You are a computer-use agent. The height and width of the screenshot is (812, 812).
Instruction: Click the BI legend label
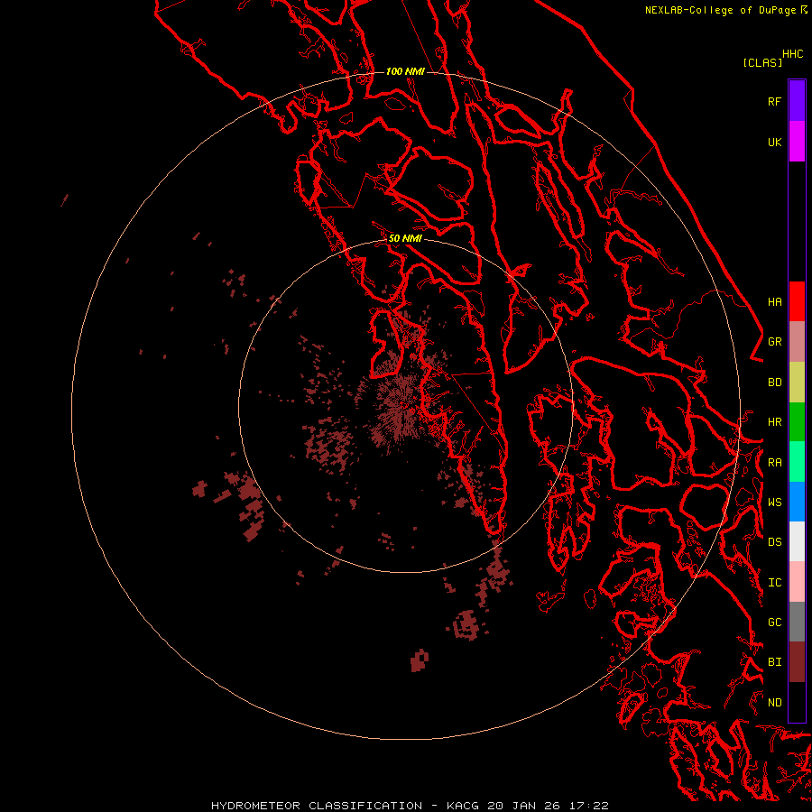(x=774, y=662)
